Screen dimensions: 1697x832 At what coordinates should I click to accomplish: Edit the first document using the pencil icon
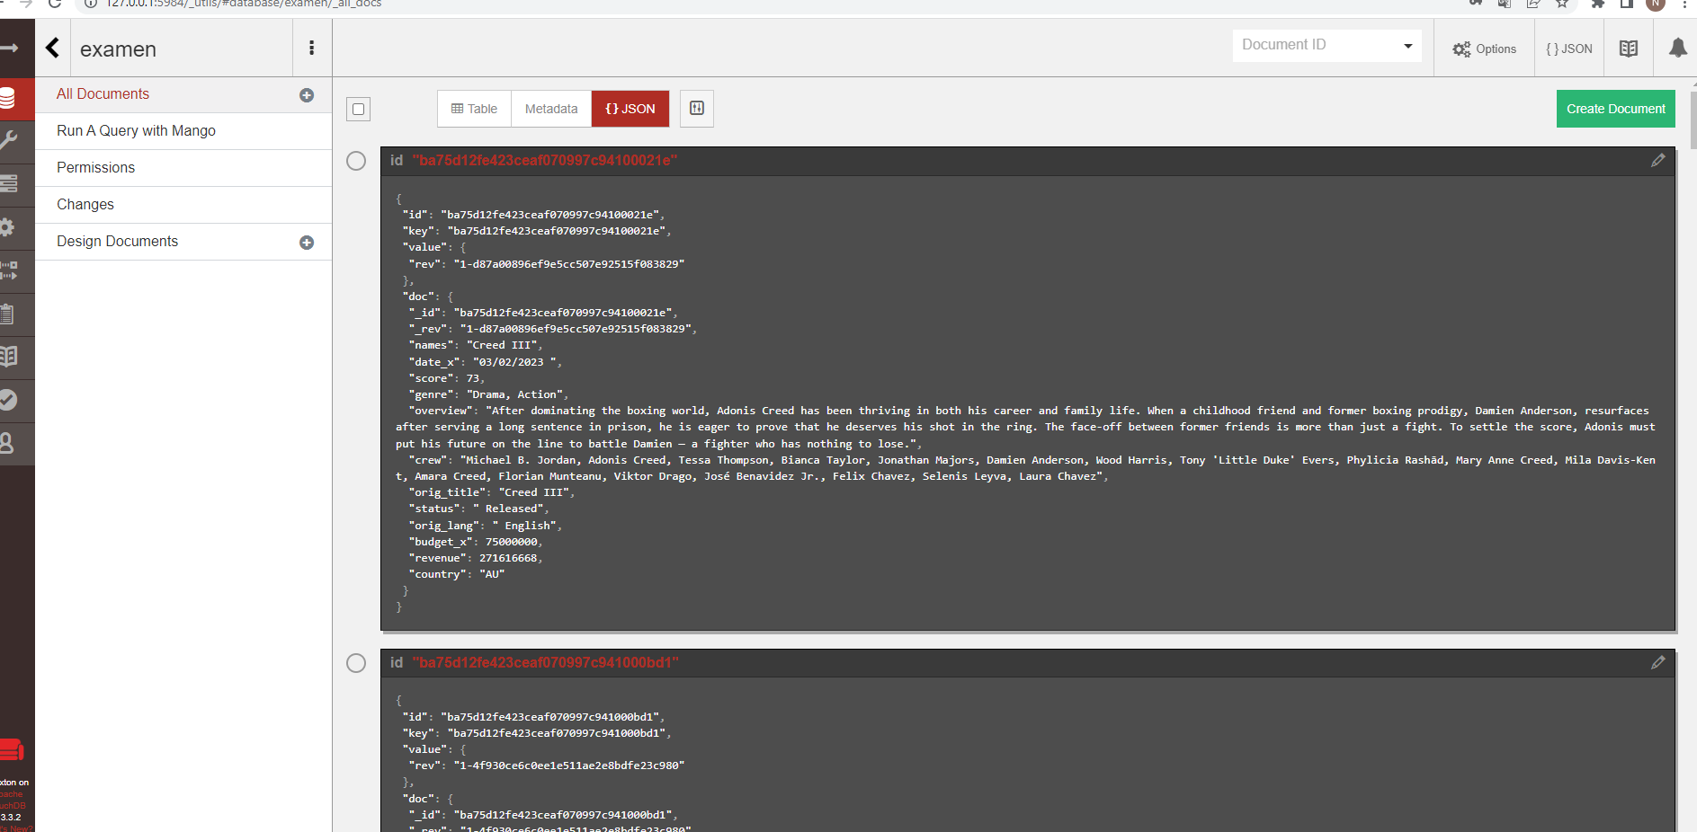[x=1659, y=160]
